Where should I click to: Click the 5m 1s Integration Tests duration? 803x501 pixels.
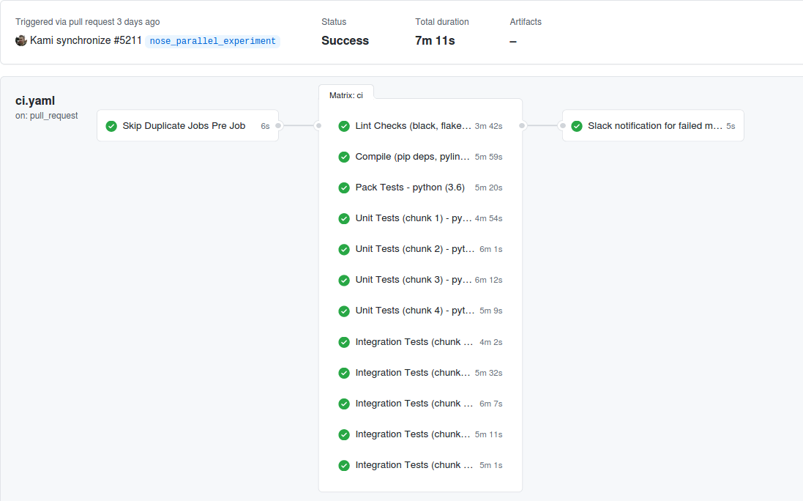[491, 466]
